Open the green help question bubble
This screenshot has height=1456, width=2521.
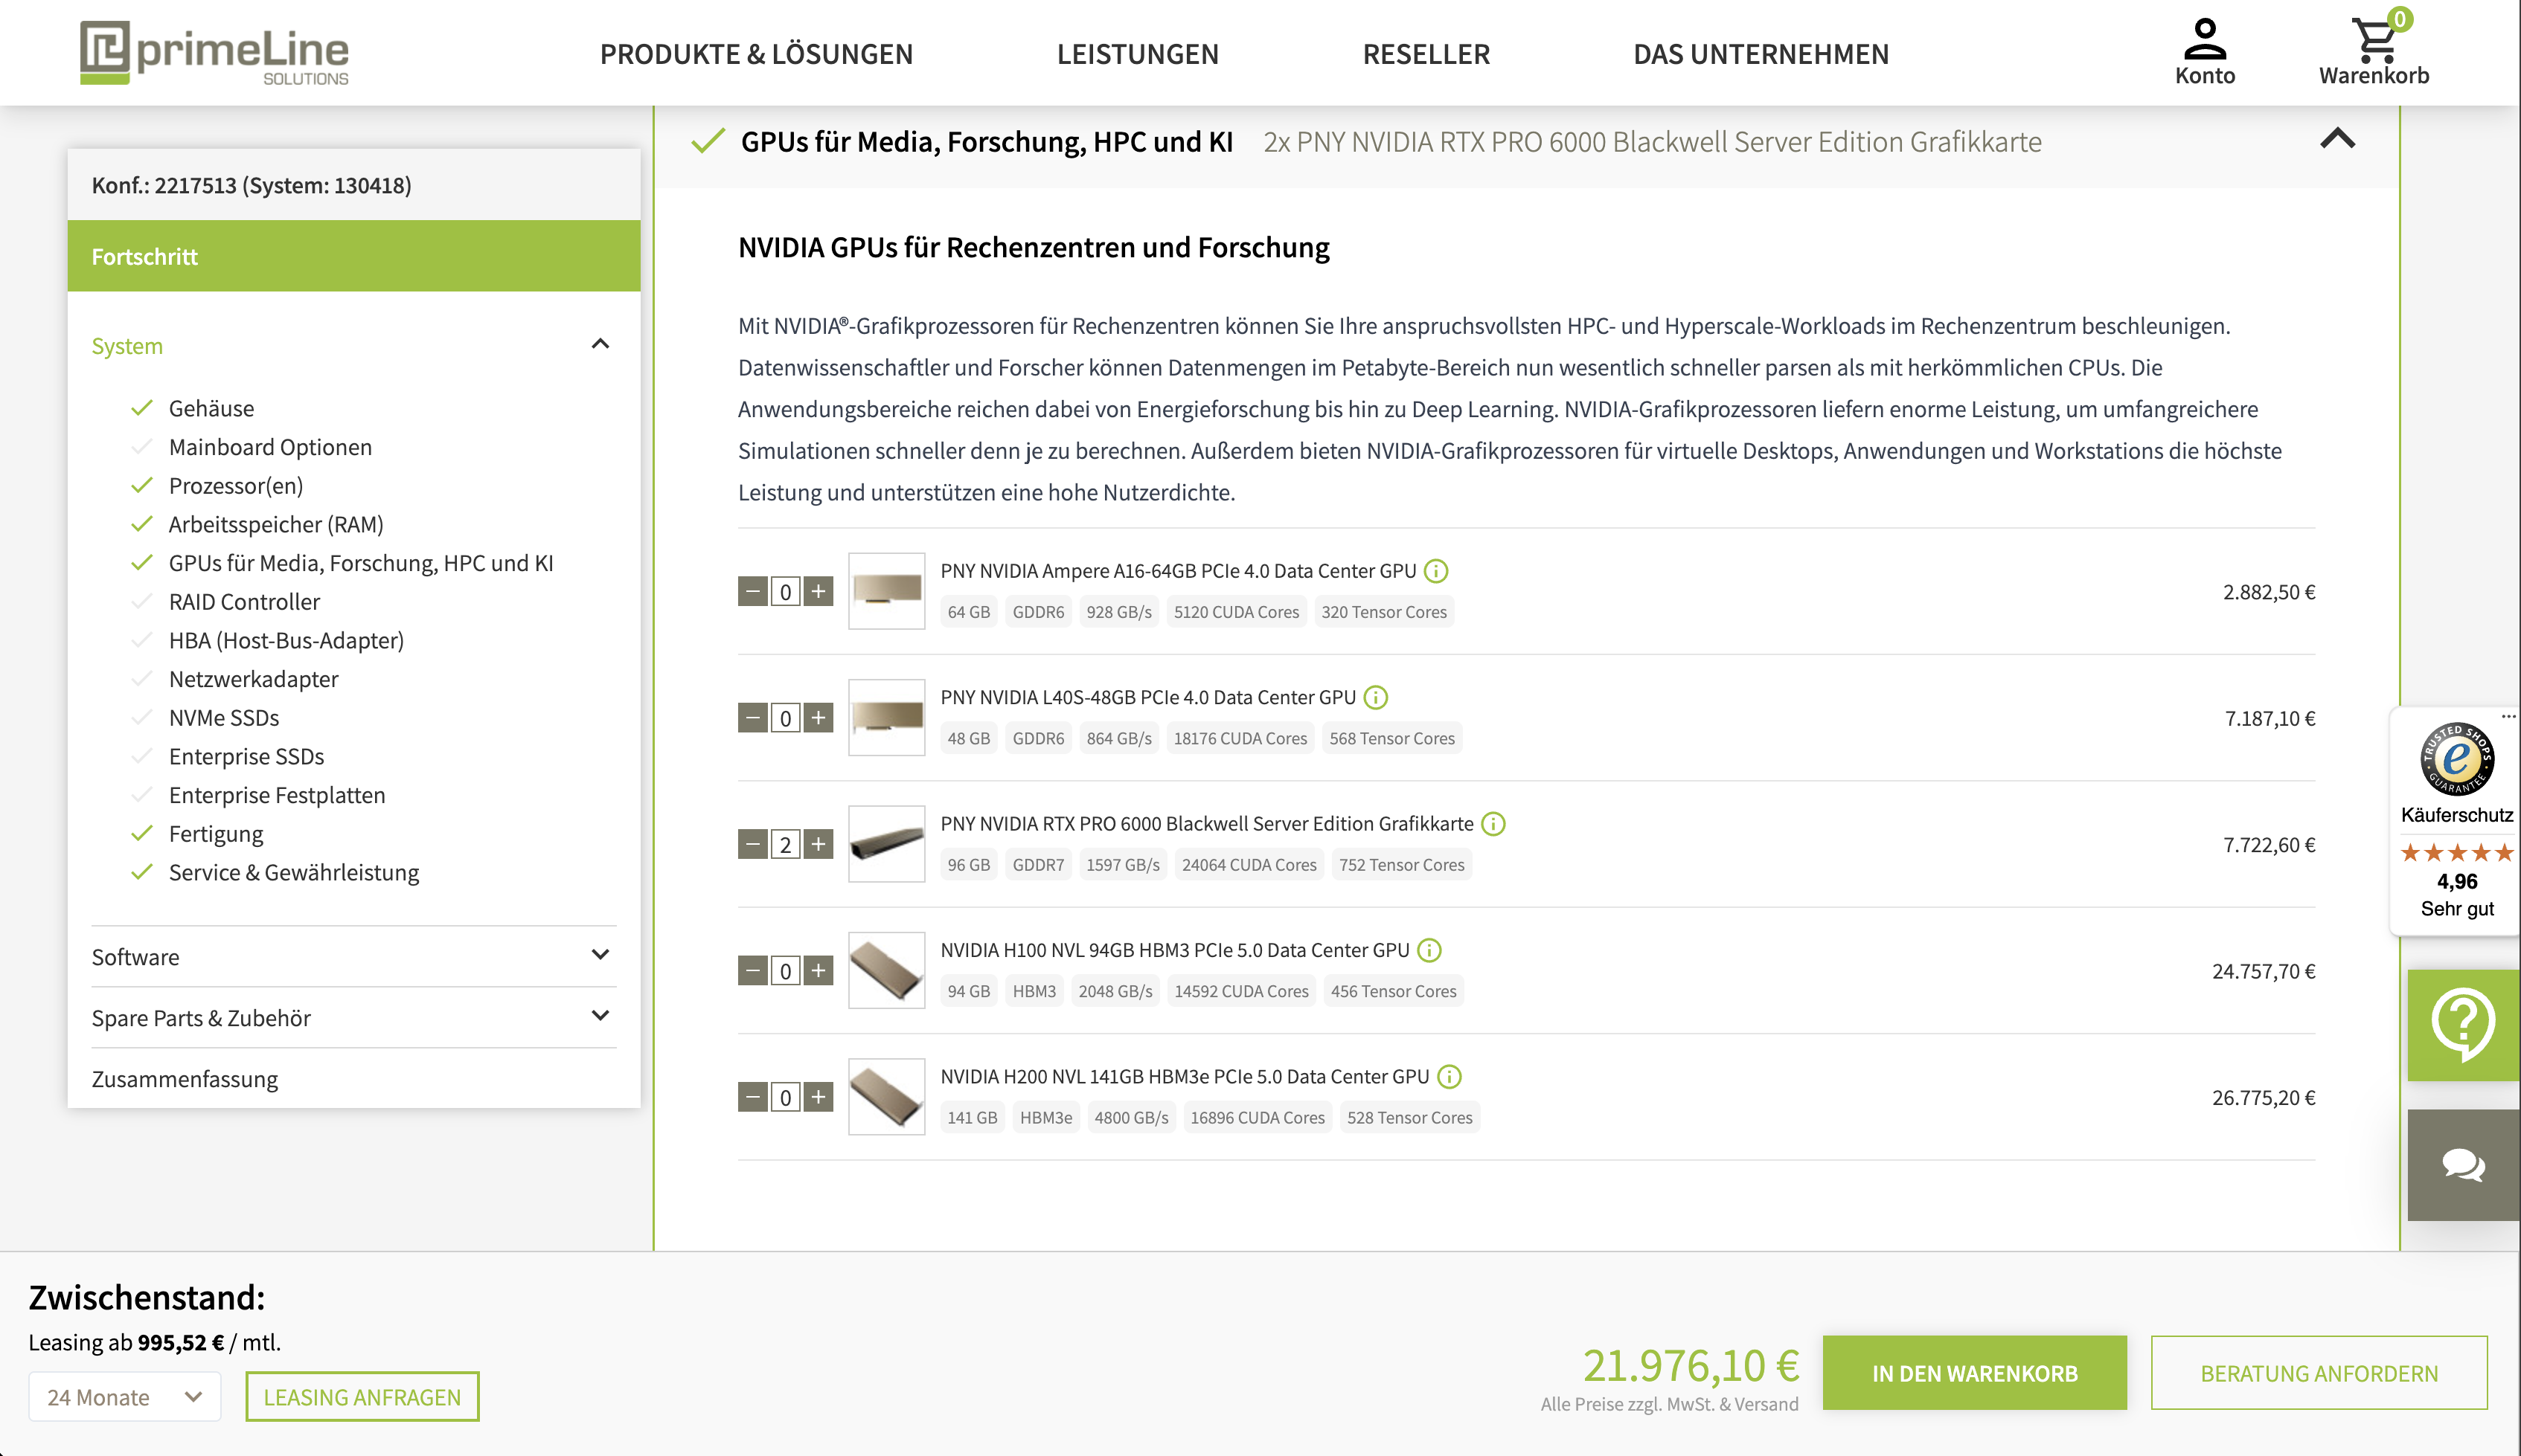pos(2462,1024)
